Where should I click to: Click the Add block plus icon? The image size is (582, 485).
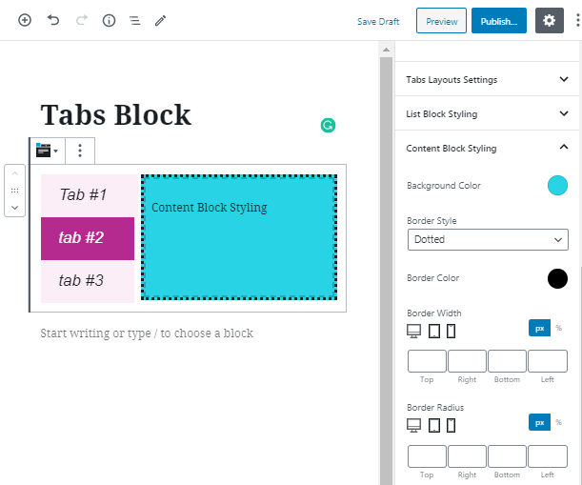(x=25, y=20)
